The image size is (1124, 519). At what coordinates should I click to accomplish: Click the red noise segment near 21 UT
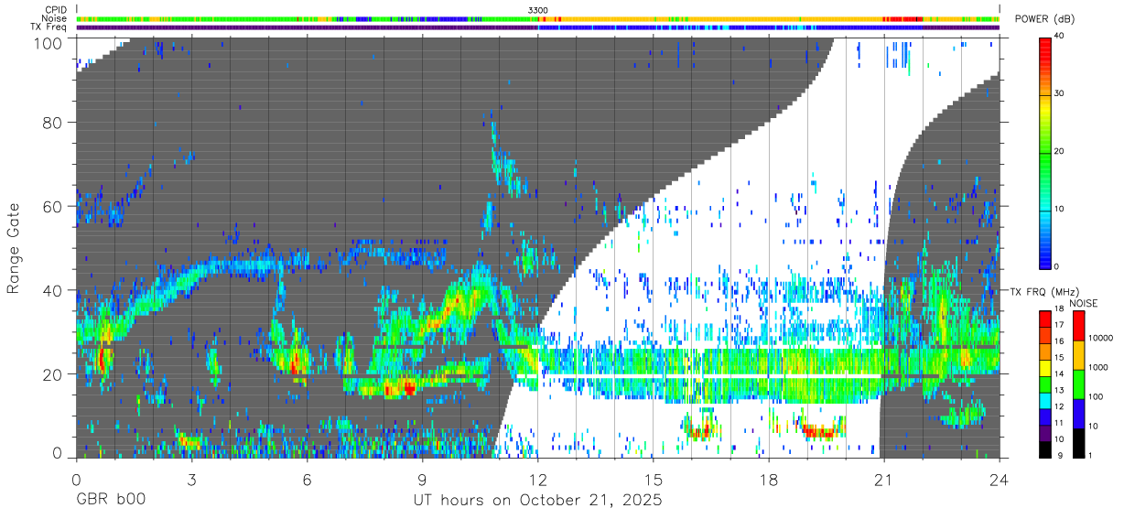[x=902, y=18]
